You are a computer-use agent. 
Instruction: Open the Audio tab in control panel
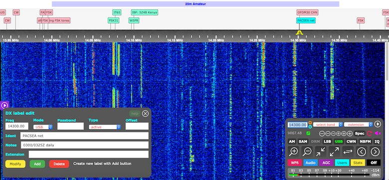pos(310,163)
